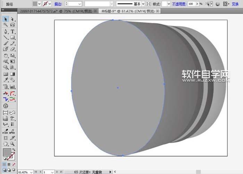
Task: Select the Type tool
Action: [x=12, y=32]
